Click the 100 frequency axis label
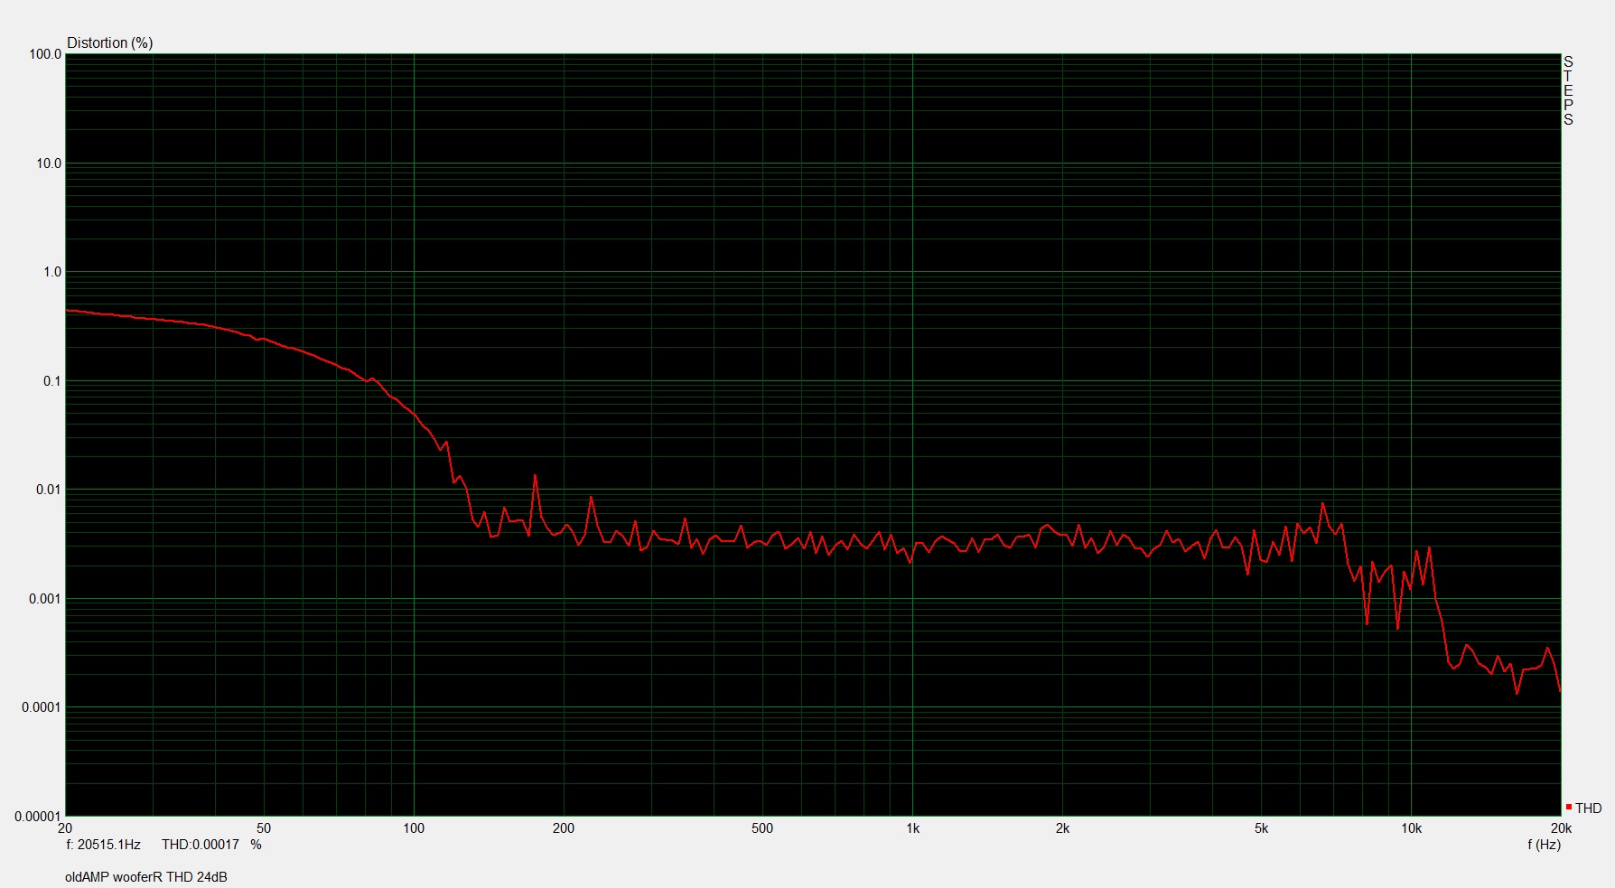This screenshot has height=888, width=1615. pos(414,828)
